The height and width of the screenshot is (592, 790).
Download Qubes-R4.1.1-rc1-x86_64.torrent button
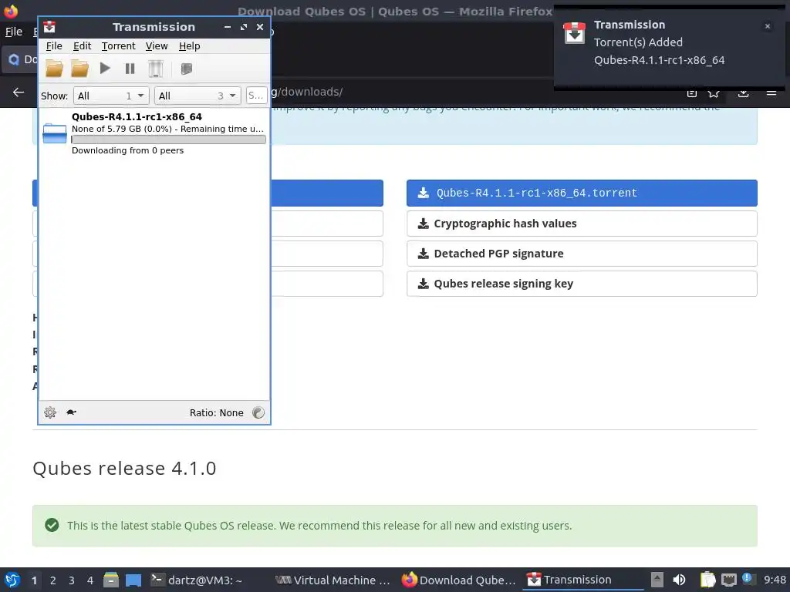point(582,193)
